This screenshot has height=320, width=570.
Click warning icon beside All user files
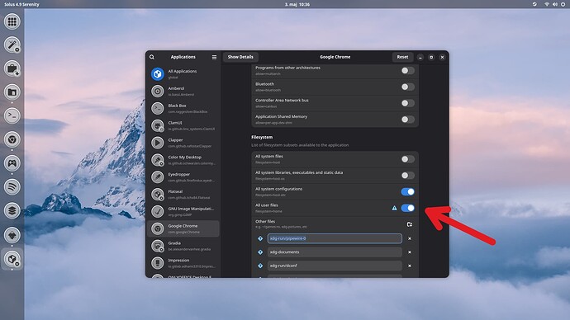pyautogui.click(x=394, y=208)
